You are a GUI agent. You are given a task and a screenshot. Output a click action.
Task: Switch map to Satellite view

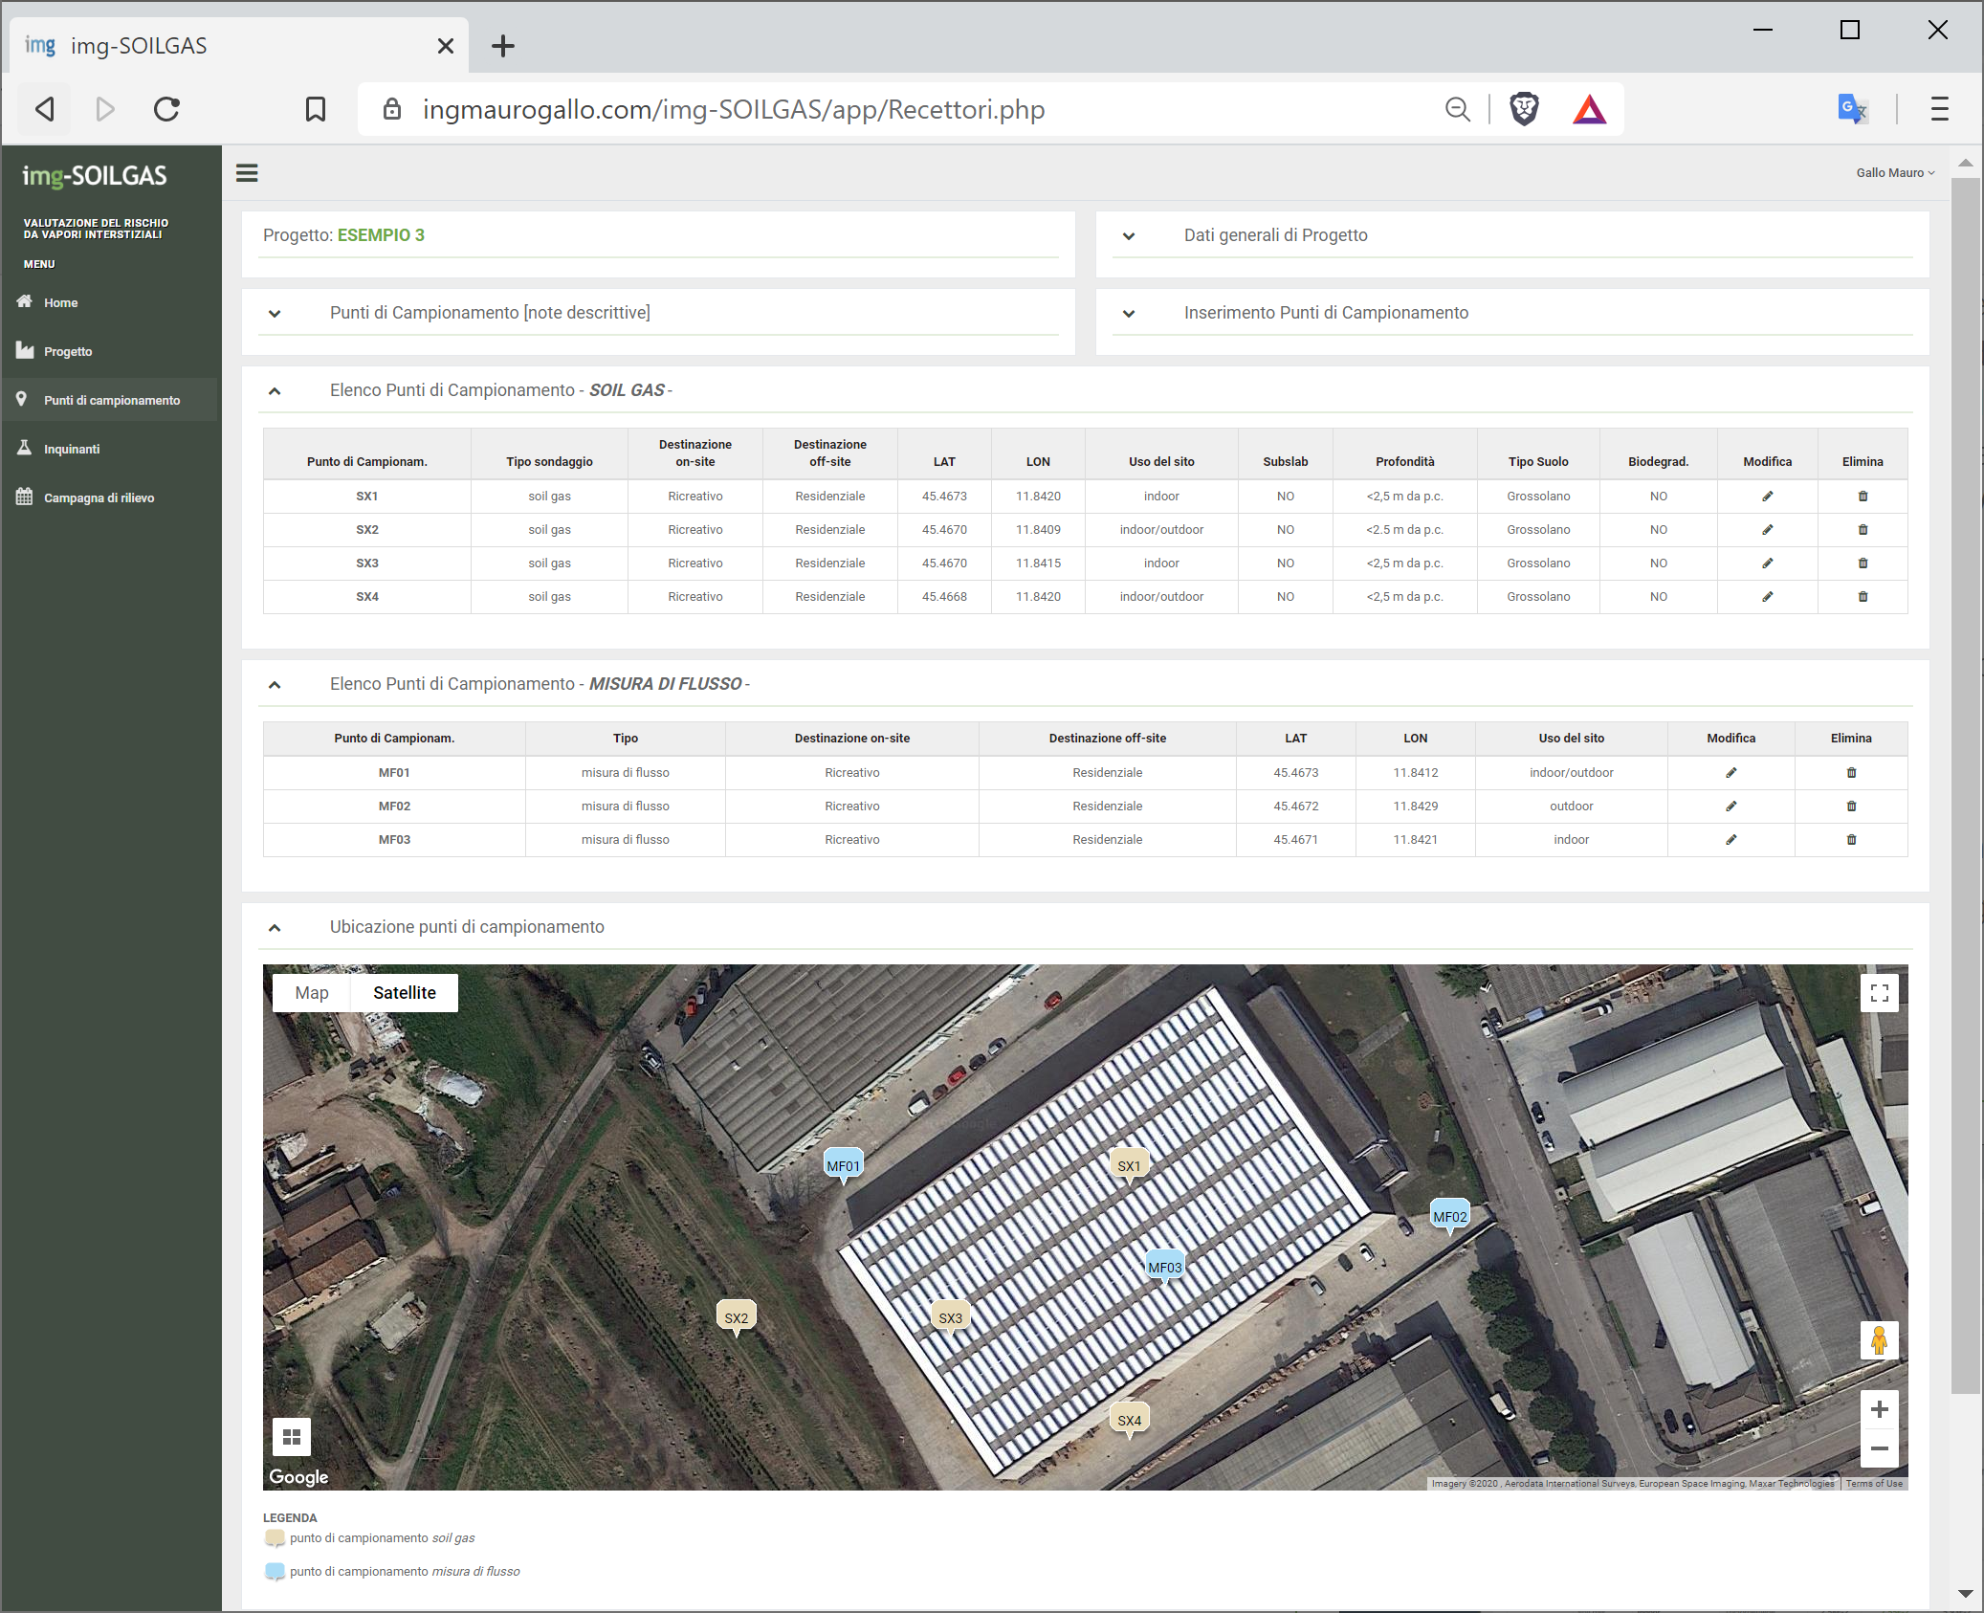pyautogui.click(x=404, y=992)
